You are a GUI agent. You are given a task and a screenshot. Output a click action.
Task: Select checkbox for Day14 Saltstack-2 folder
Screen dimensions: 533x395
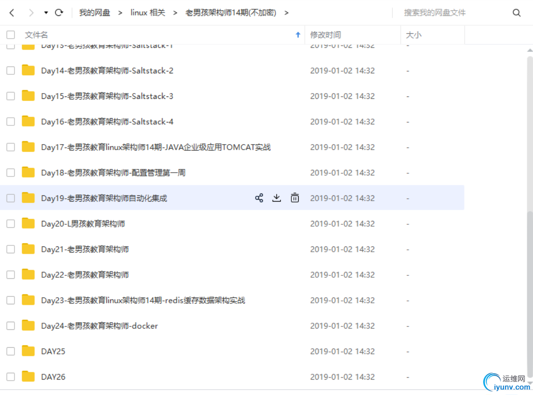[11, 70]
